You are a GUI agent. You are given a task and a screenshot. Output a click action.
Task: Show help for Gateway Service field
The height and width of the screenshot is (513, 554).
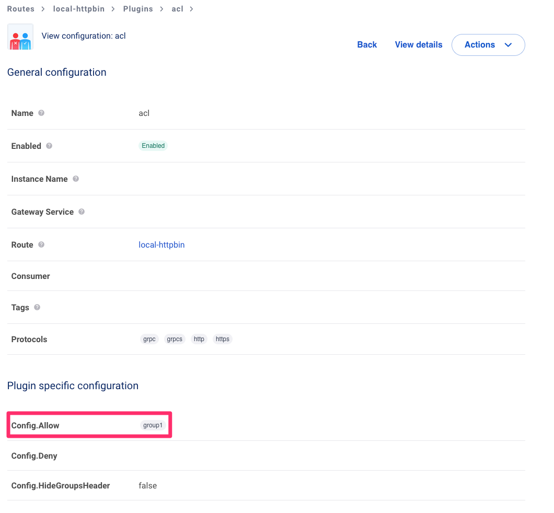coord(82,212)
